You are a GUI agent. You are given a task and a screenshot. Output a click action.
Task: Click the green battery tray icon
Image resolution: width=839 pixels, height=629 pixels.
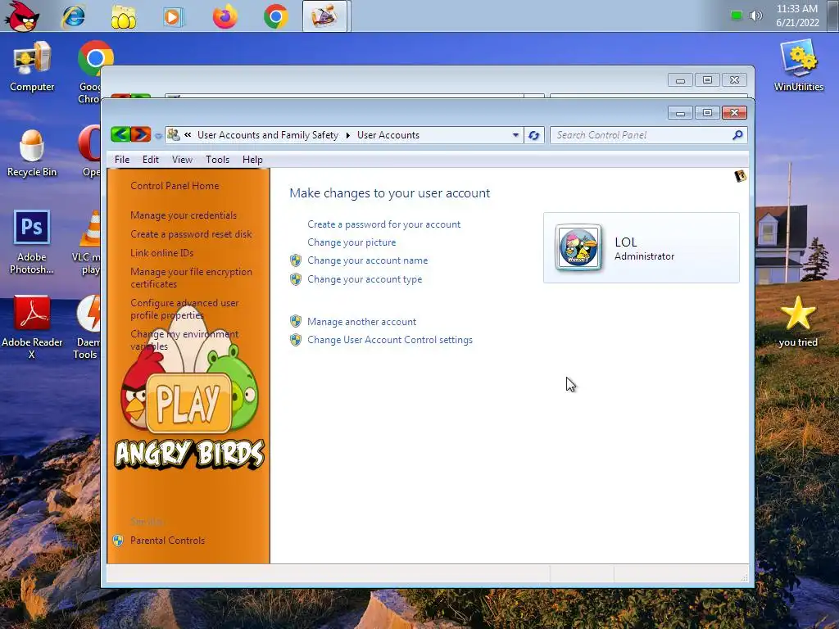click(x=737, y=16)
